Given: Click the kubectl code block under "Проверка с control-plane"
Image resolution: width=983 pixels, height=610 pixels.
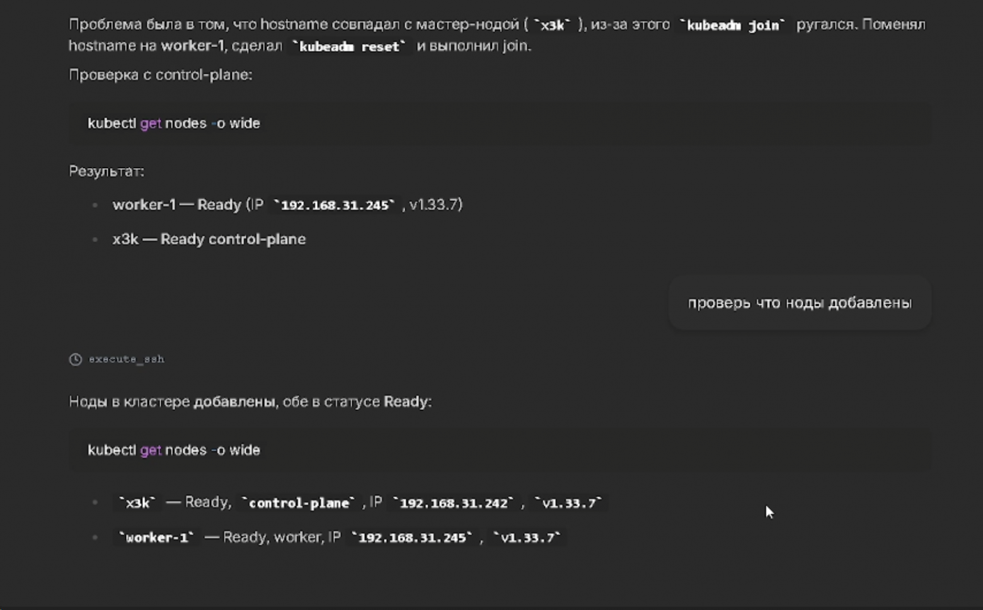Looking at the screenshot, I should (x=499, y=123).
